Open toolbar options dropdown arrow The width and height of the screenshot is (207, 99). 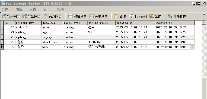[x=203, y=18]
